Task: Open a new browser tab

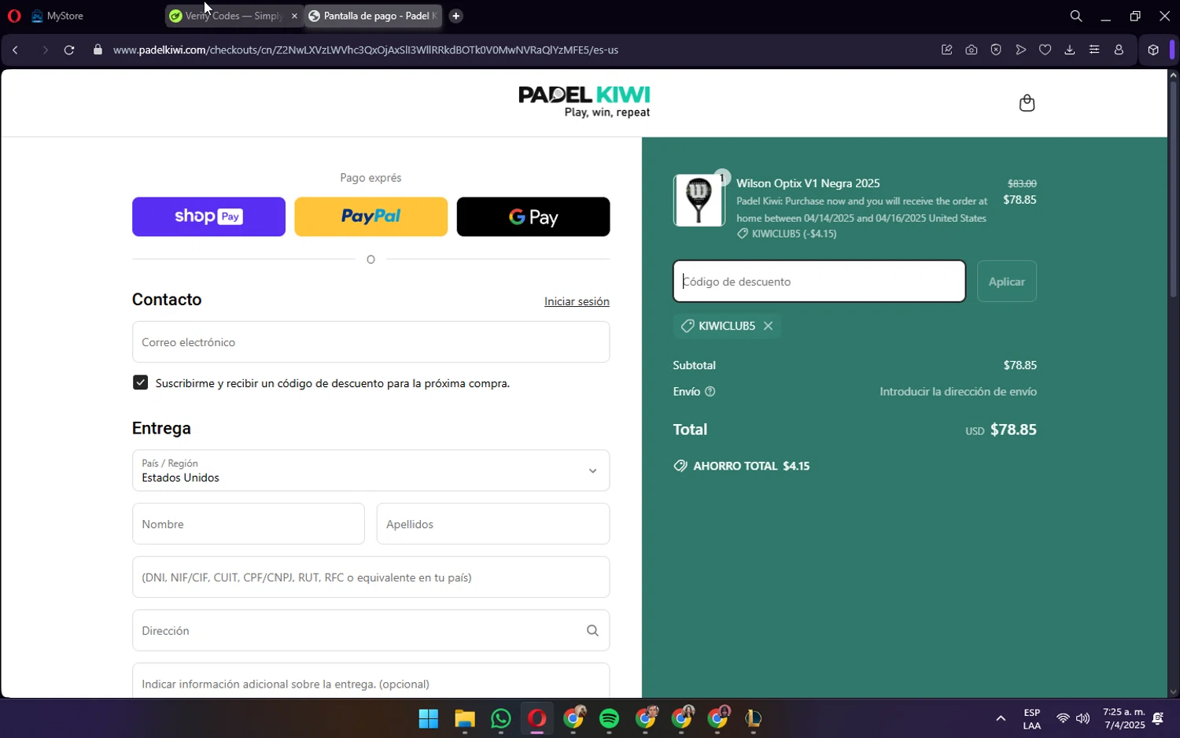Action: coord(456,16)
